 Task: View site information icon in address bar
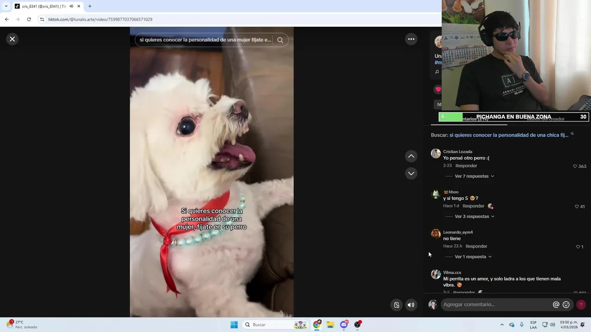point(42,19)
